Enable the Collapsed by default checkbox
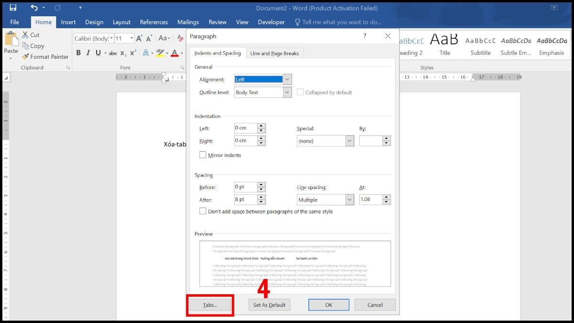 coord(301,92)
